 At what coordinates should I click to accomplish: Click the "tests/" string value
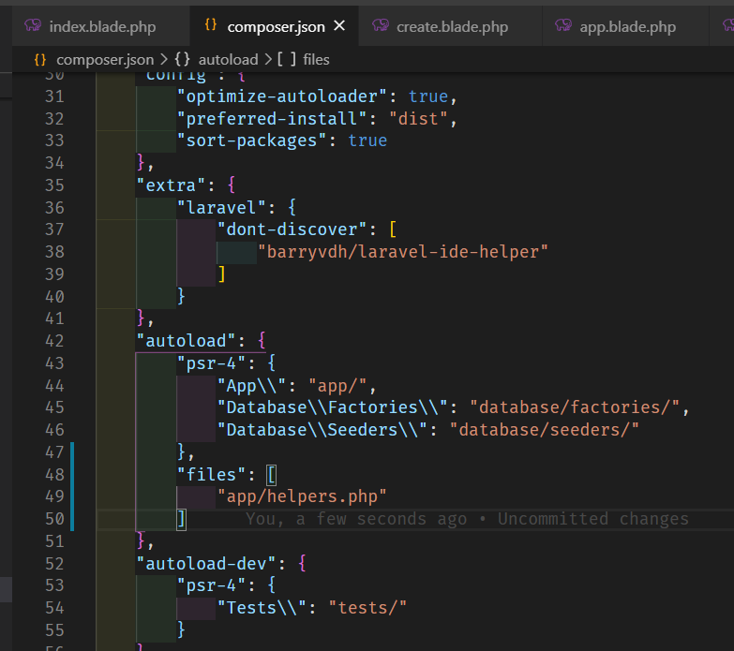click(x=367, y=608)
